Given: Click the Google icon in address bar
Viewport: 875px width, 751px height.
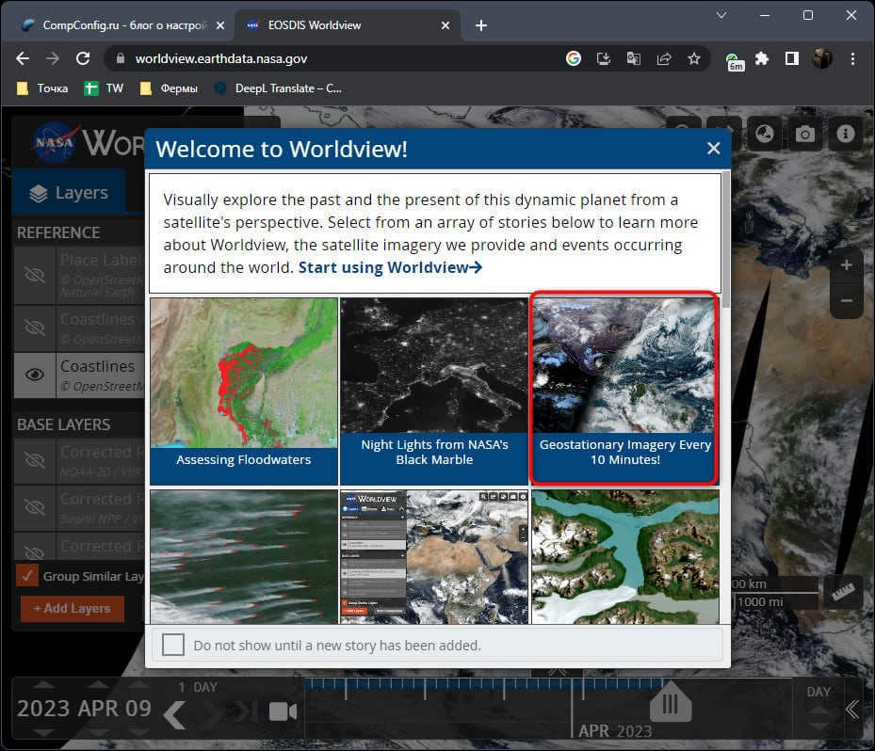Looking at the screenshot, I should pyautogui.click(x=573, y=58).
